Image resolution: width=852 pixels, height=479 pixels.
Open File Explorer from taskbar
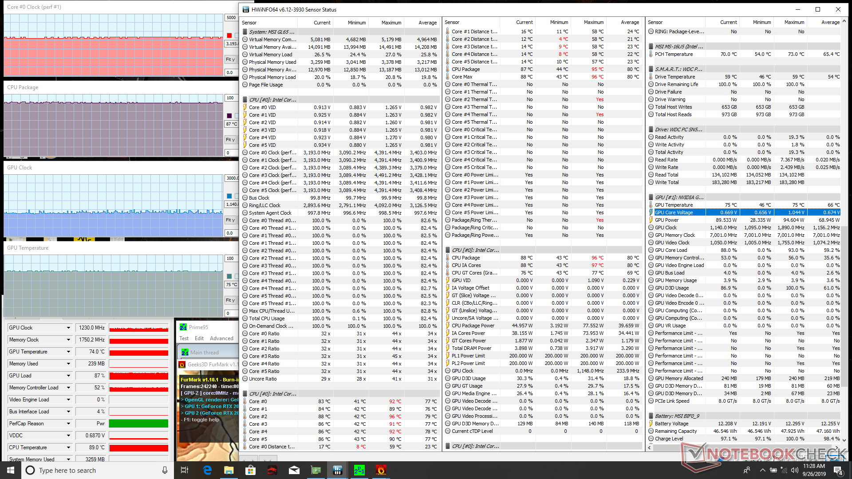coord(229,470)
